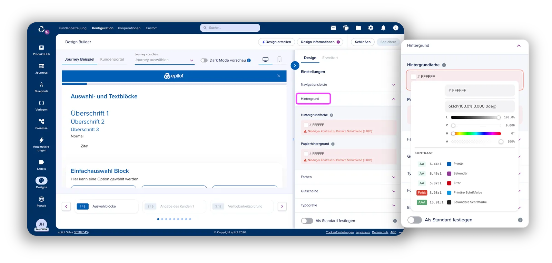The width and height of the screenshot is (552, 263).
Task: Collapse Hintergrund header in enlarged popup
Action: click(x=464, y=46)
